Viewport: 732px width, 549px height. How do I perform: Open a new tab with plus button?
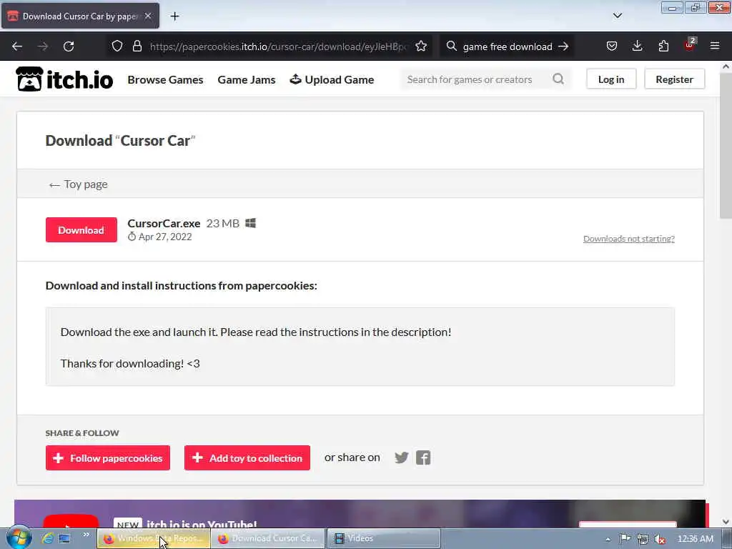[174, 16]
